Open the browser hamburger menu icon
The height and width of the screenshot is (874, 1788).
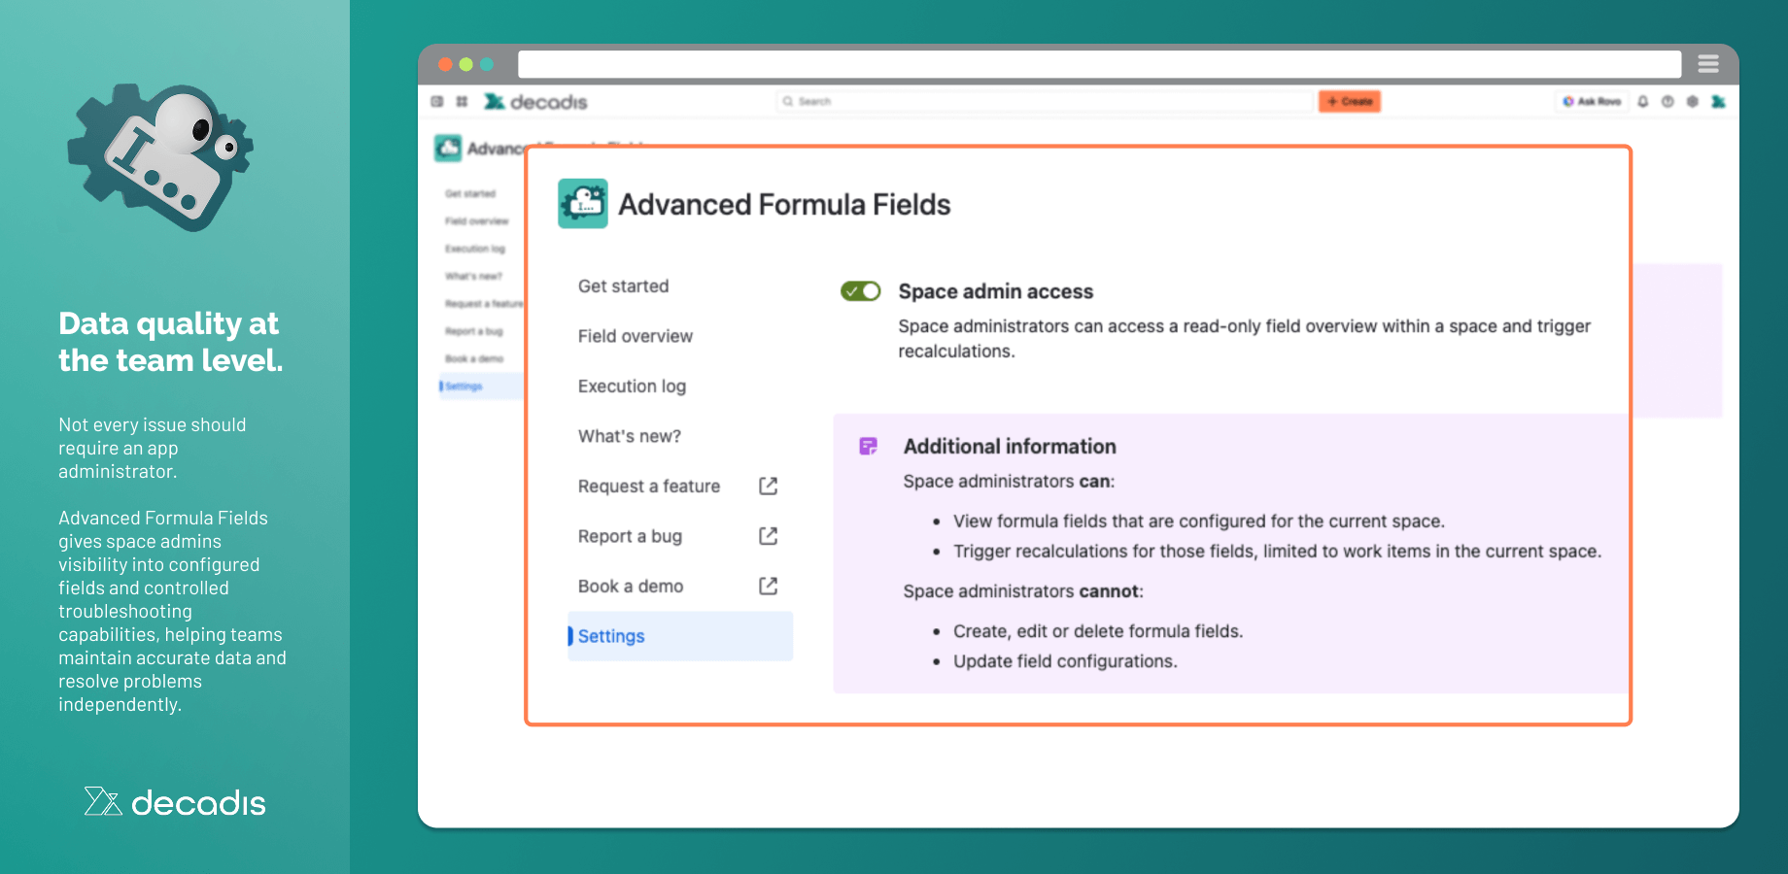1708,64
